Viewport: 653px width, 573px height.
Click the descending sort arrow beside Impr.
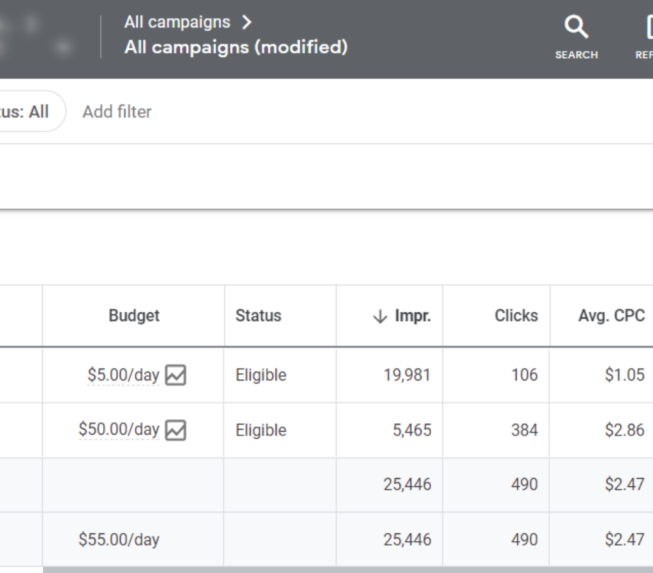[x=380, y=316]
